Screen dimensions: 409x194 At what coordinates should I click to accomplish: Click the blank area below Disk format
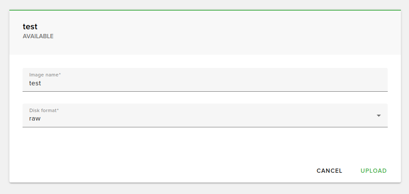tap(205, 142)
